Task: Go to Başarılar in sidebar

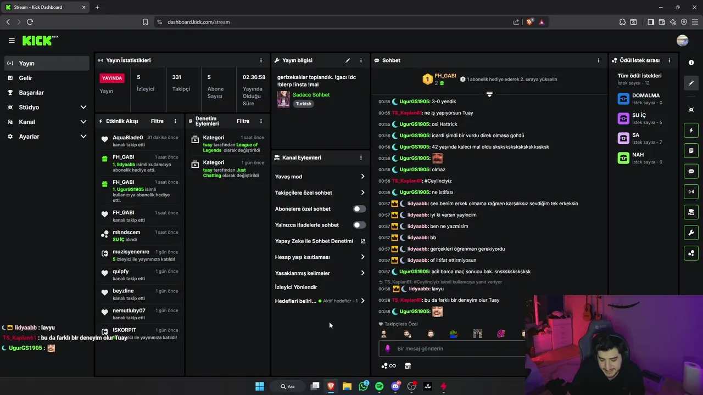Action: (x=47, y=93)
